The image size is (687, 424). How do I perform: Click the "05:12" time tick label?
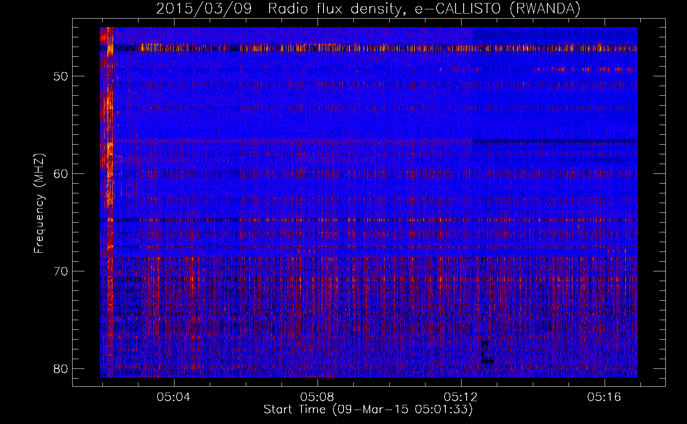461,397
